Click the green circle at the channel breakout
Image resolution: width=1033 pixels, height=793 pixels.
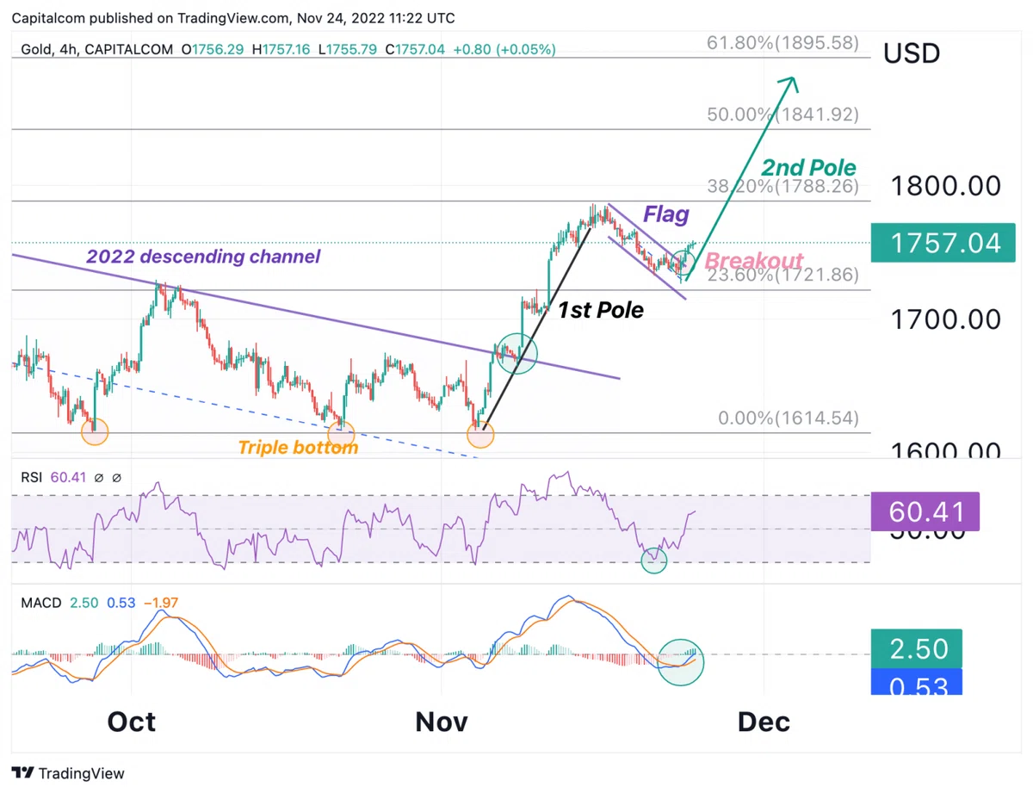(x=517, y=353)
